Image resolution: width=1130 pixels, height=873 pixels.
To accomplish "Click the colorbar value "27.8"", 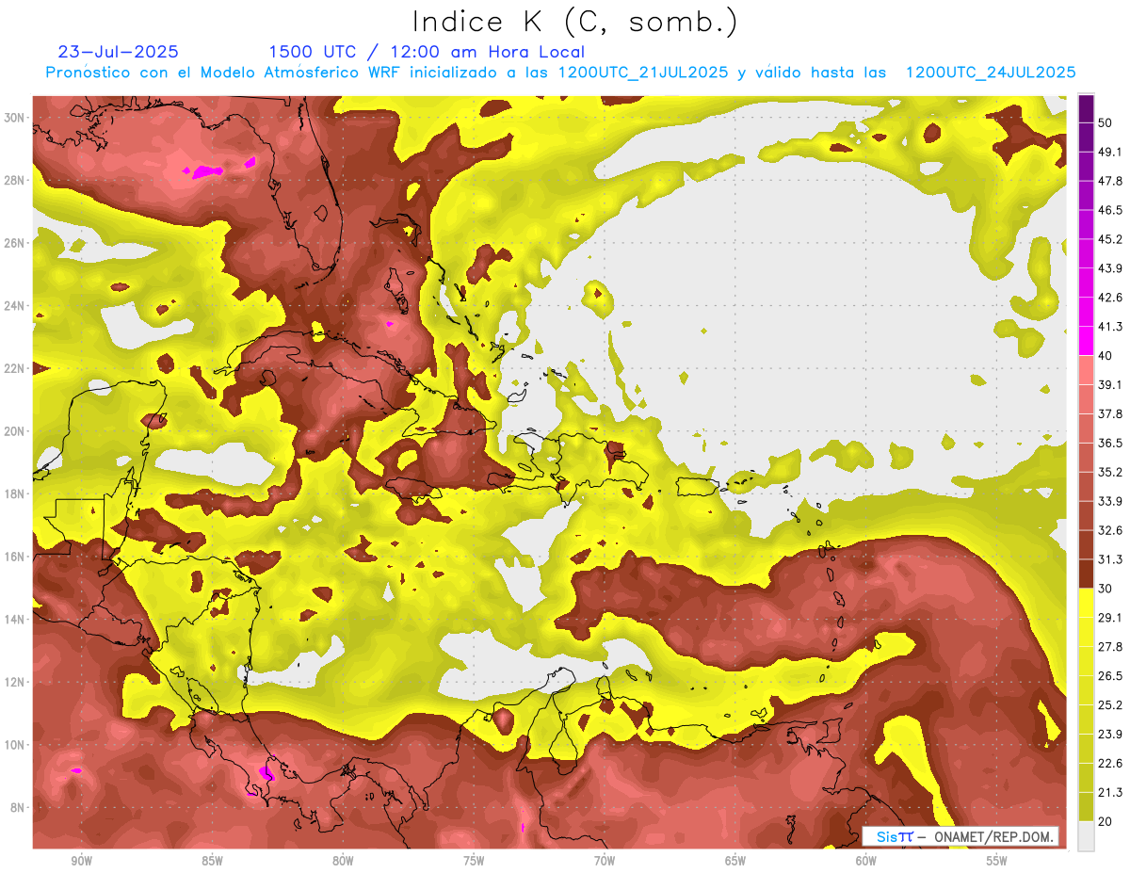I will pyautogui.click(x=1110, y=648).
